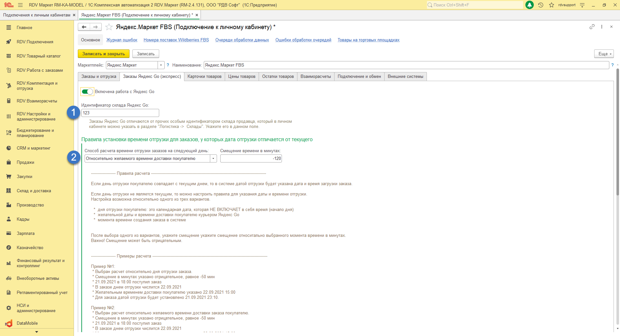620x336 pixels.
Task: Click the Идентификатор склада Яндекс Go field
Action: point(120,113)
